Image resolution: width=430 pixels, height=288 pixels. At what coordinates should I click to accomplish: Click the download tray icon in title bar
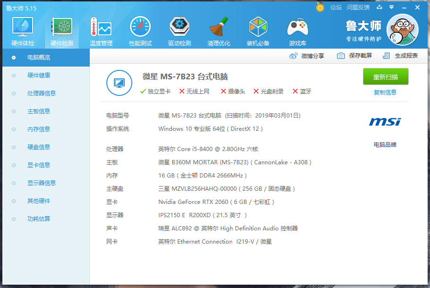[x=379, y=7]
